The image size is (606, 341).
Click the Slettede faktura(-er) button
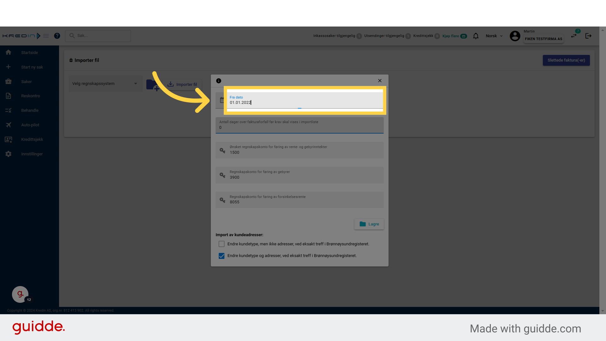pos(566,60)
